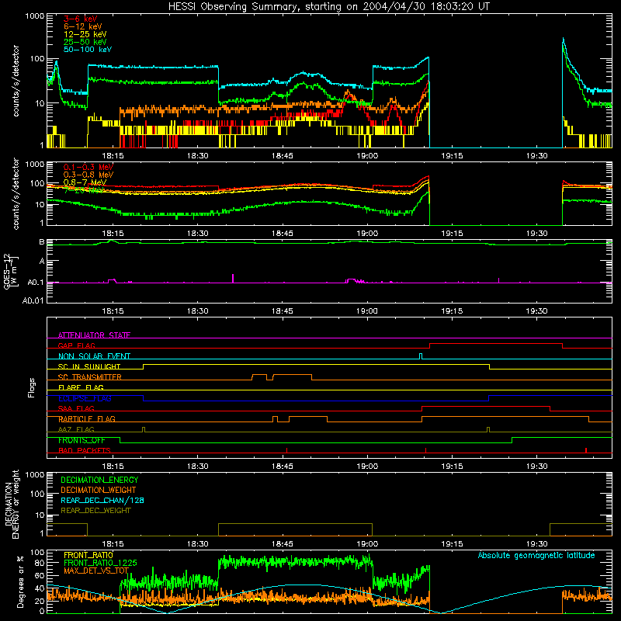Select the orange MAX_DET_VS_TOT legend label
621x621 pixels.
click(95, 571)
